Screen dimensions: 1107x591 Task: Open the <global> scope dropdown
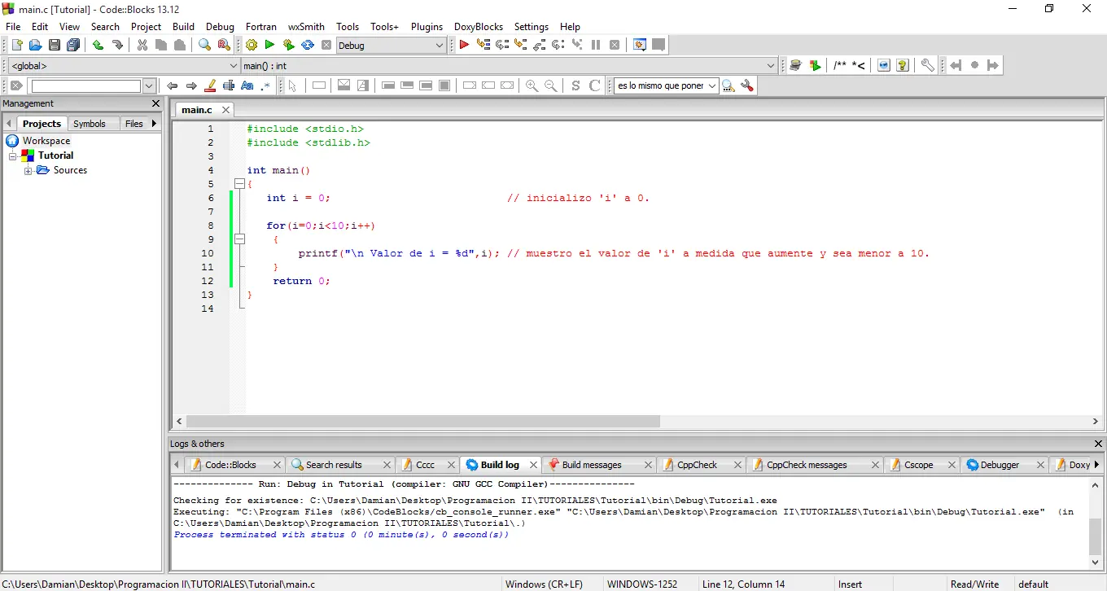point(234,66)
